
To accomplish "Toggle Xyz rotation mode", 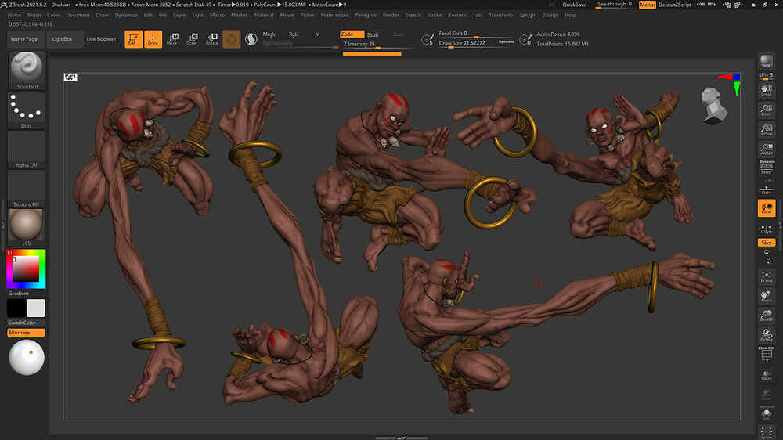I will point(766,242).
